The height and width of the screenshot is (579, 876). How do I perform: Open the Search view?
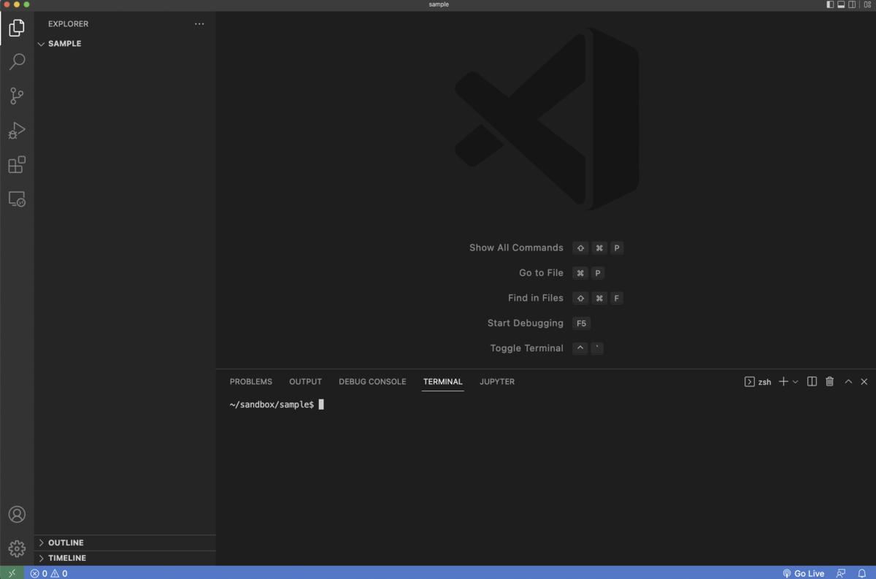click(17, 62)
